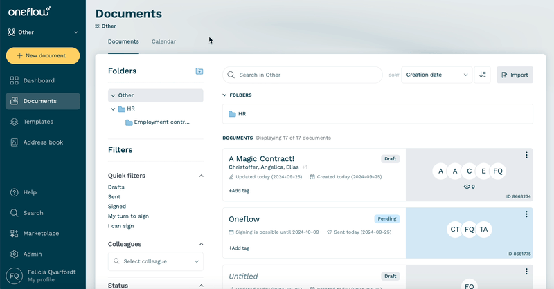
Task: Add tag to A Magic Contract!
Action: [239, 191]
